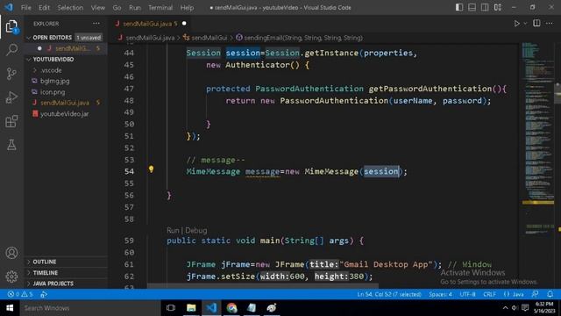
Task: Select the sendMailGui.java editor tab
Action: click(x=150, y=24)
